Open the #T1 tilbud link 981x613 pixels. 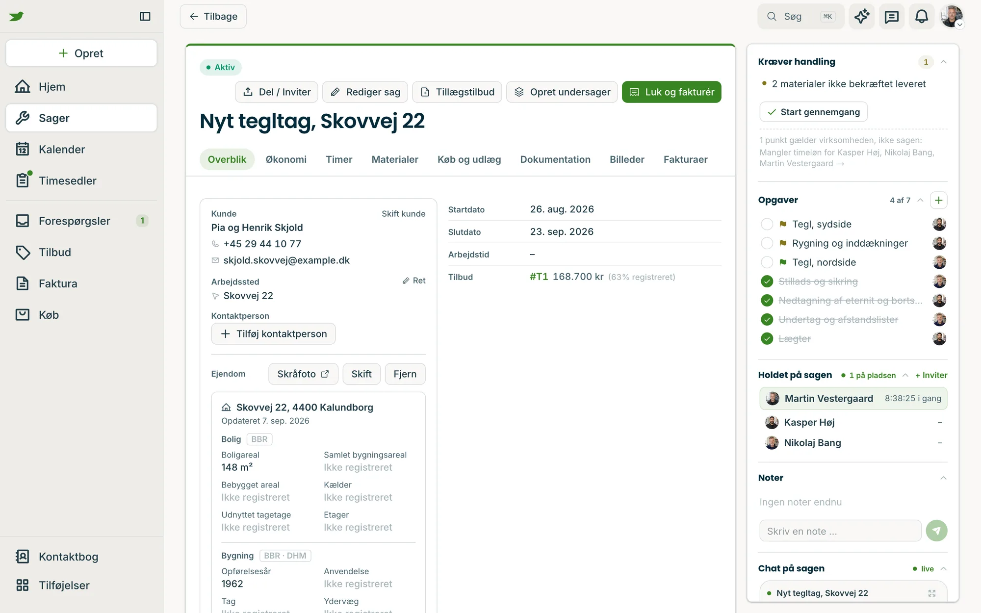coord(539,277)
